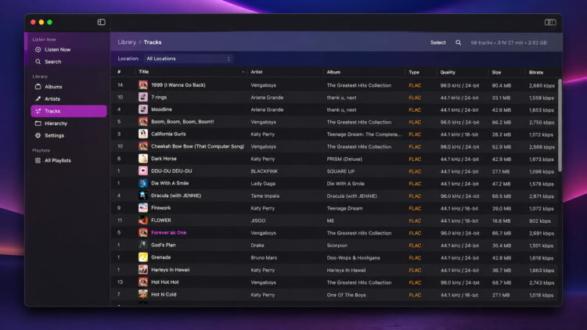Click artist Bruno Mars cell
The image size is (587, 330).
click(x=264, y=258)
